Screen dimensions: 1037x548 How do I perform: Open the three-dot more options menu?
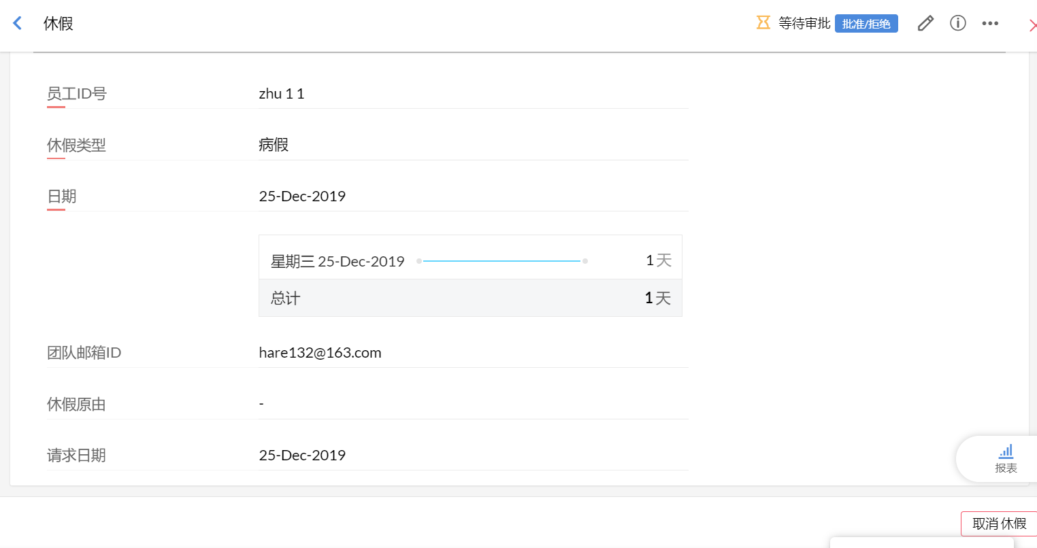click(990, 23)
